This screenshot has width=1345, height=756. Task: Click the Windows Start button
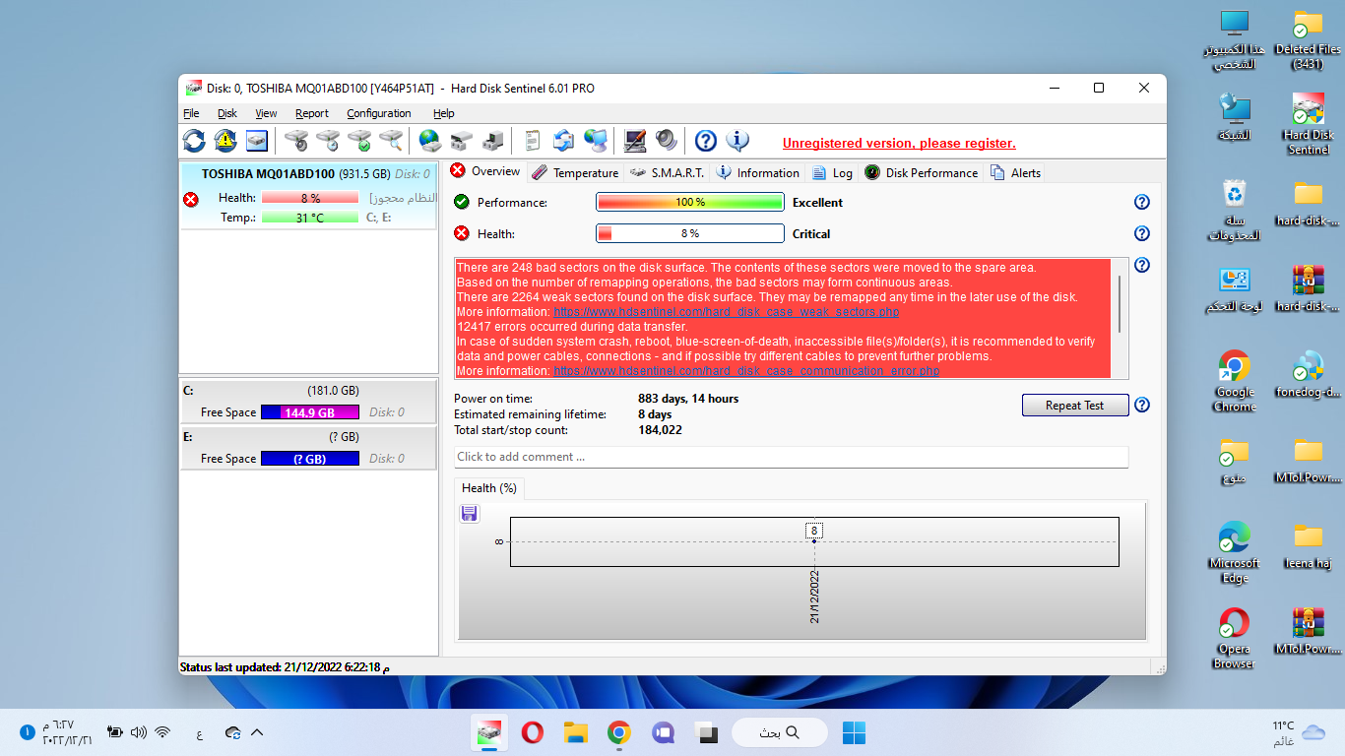pos(854,732)
